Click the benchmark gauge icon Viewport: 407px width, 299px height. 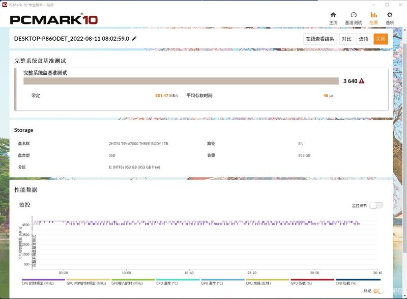coord(354,15)
